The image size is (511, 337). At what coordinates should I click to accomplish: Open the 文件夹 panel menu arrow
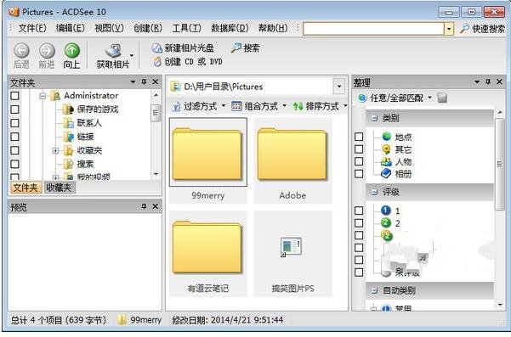click(x=133, y=82)
